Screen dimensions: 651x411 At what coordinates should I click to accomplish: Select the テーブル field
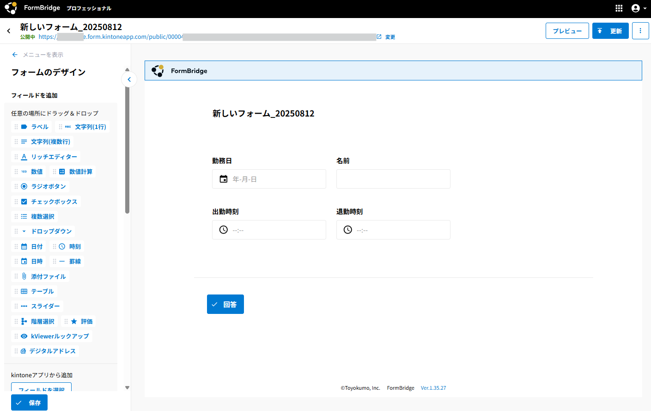(x=34, y=291)
